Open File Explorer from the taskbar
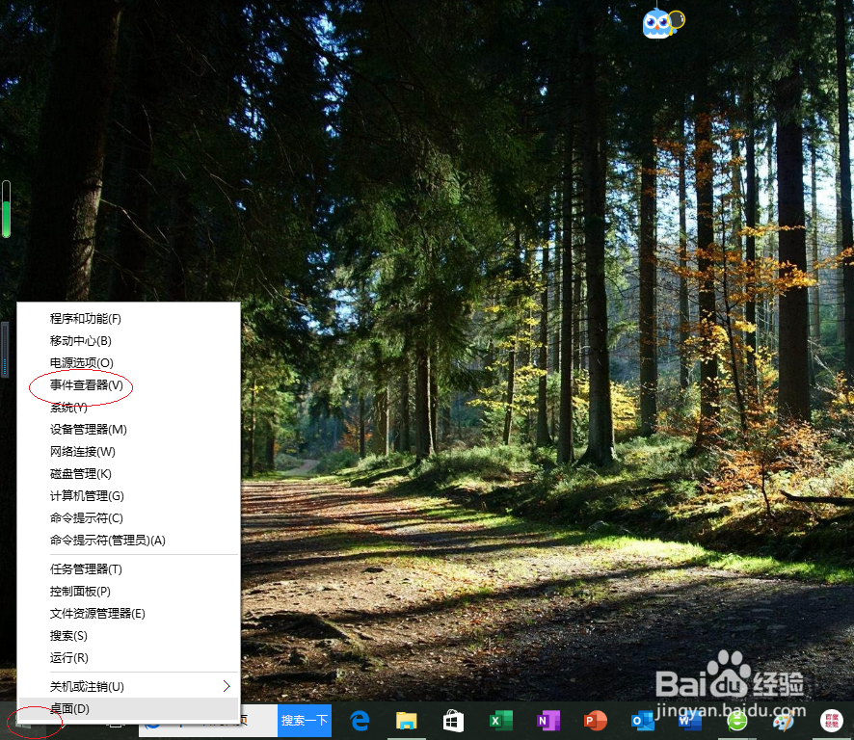The height and width of the screenshot is (740, 854). pyautogui.click(x=405, y=720)
